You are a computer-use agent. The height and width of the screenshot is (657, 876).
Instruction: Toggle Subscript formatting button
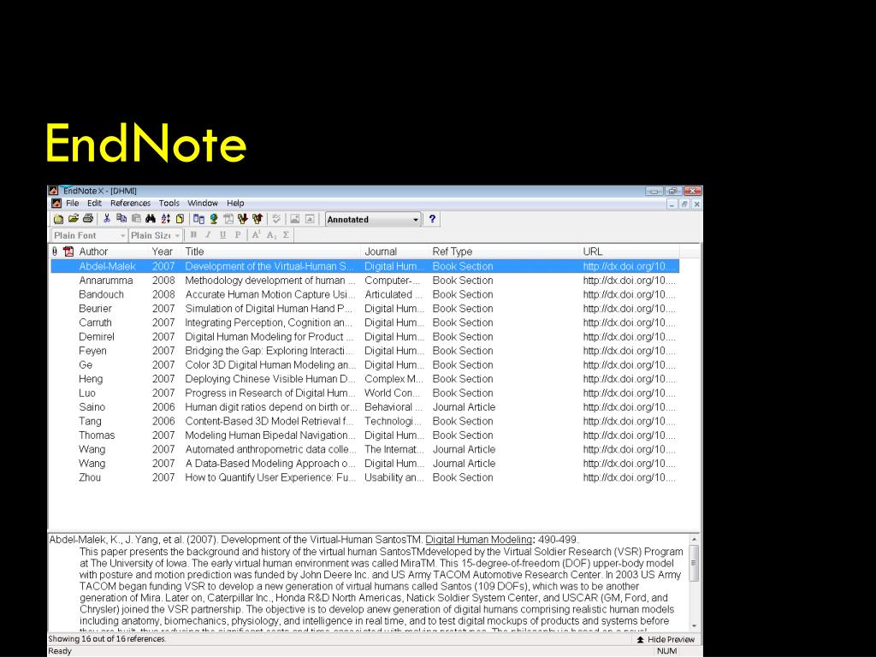click(271, 235)
